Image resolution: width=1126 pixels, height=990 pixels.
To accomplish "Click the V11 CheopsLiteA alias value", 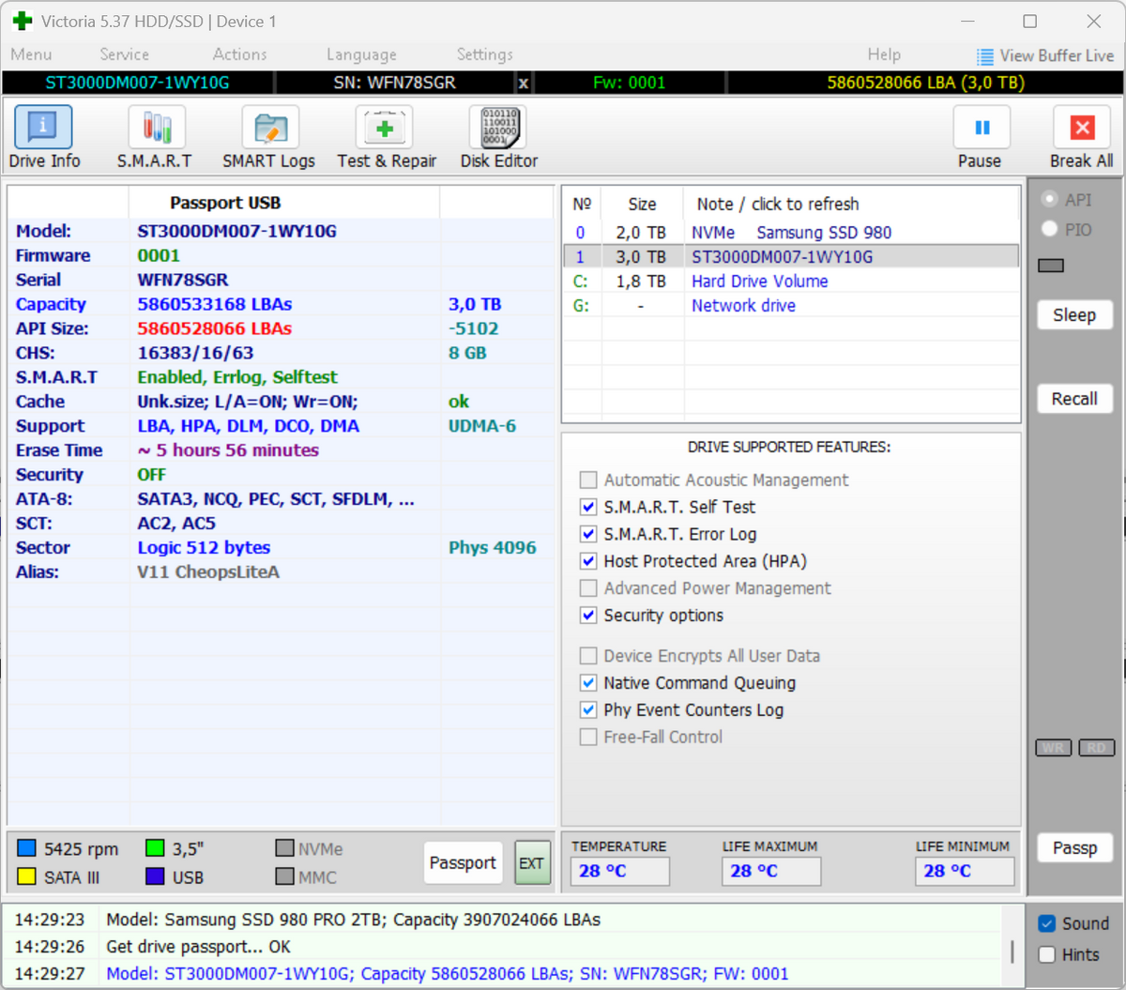I will coord(208,572).
